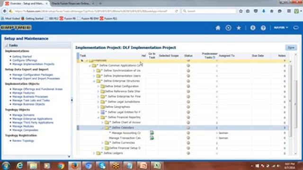
Task: Open the Manage Offerings and Functional Areas link
Action: point(37,89)
